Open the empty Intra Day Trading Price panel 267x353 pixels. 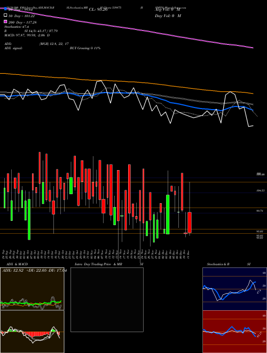107,300
